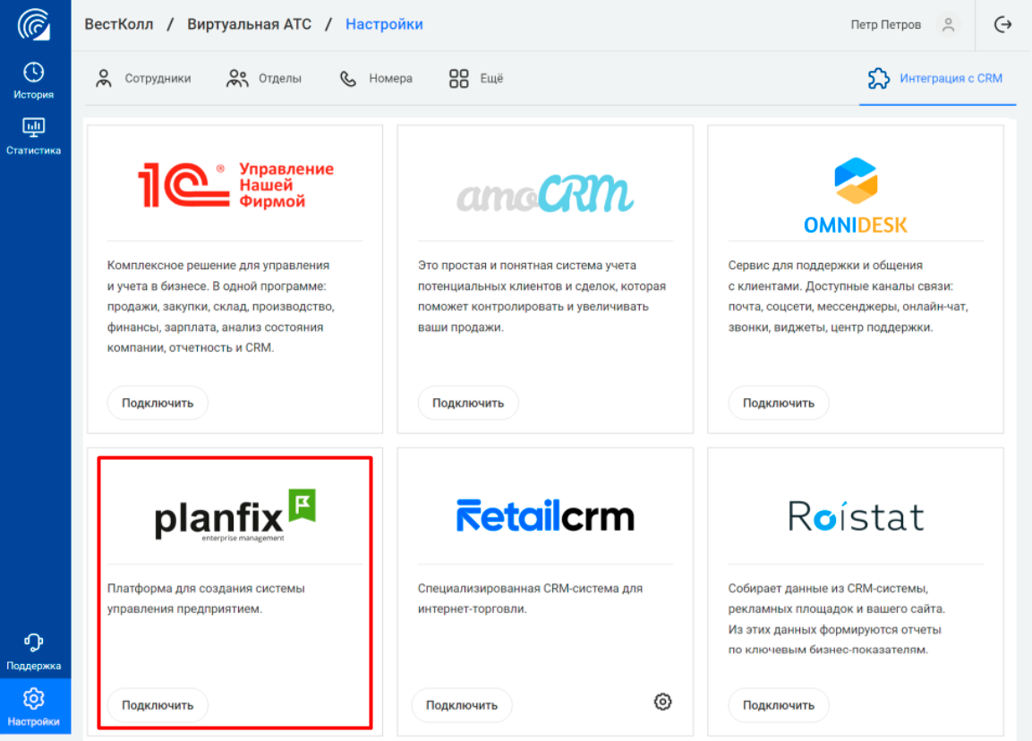Connect Planfix with Подключить button
Image resolution: width=1032 pixels, height=741 pixels.
click(x=158, y=705)
